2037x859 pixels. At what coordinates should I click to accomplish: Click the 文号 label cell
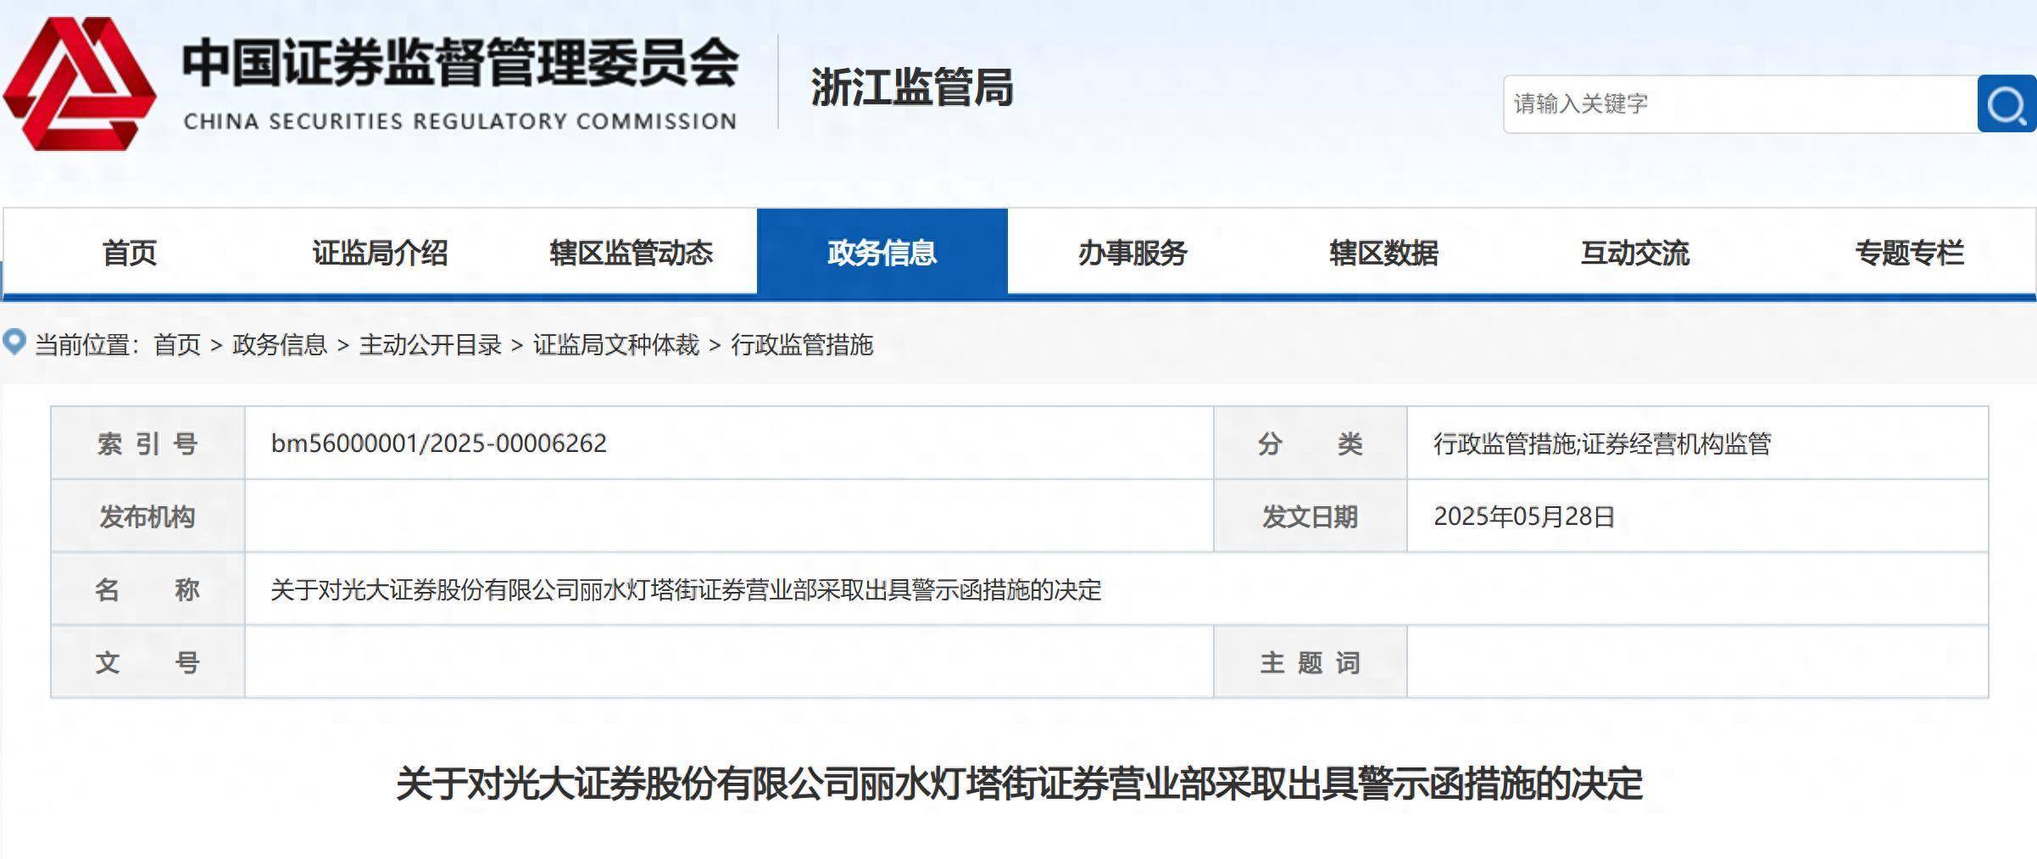point(148,662)
